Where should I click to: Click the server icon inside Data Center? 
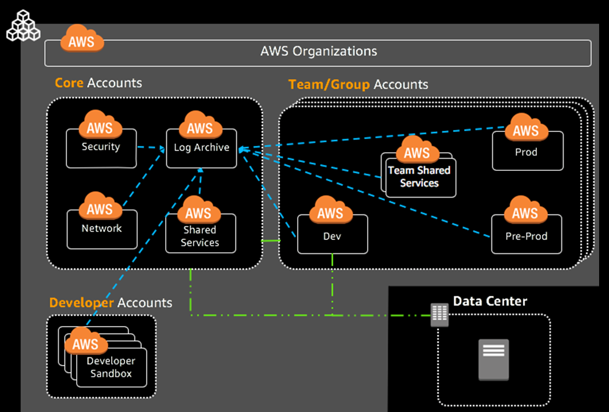pos(494,359)
